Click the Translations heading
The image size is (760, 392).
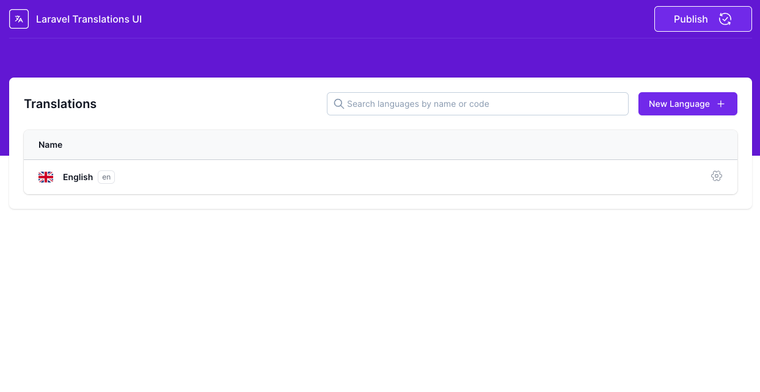pos(60,104)
